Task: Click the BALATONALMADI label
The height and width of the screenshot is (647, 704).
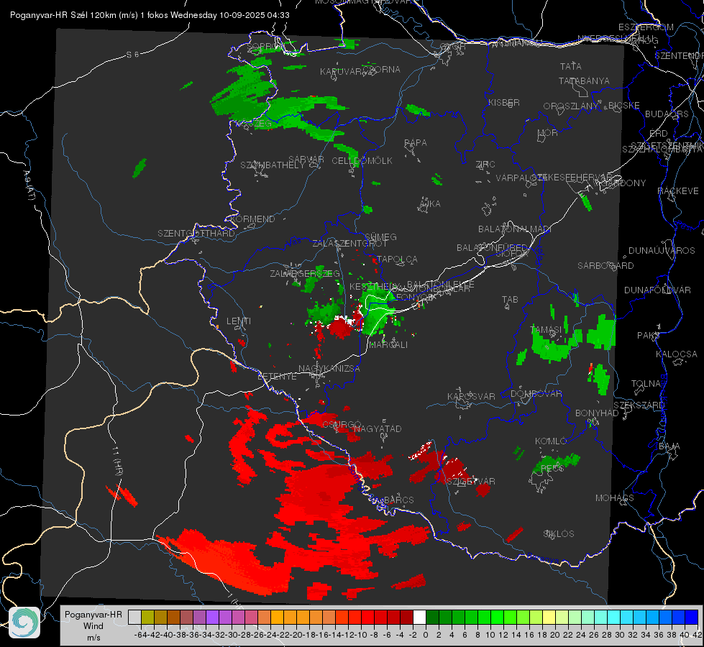Action: pyautogui.click(x=514, y=229)
